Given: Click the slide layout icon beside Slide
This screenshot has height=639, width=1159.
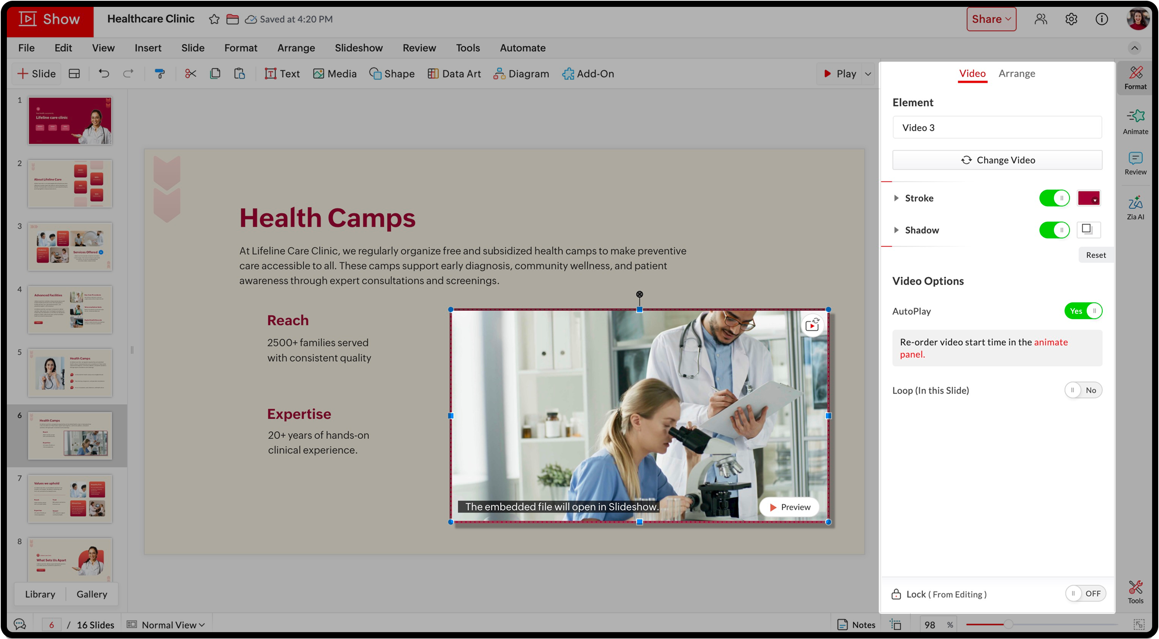Looking at the screenshot, I should [x=74, y=73].
